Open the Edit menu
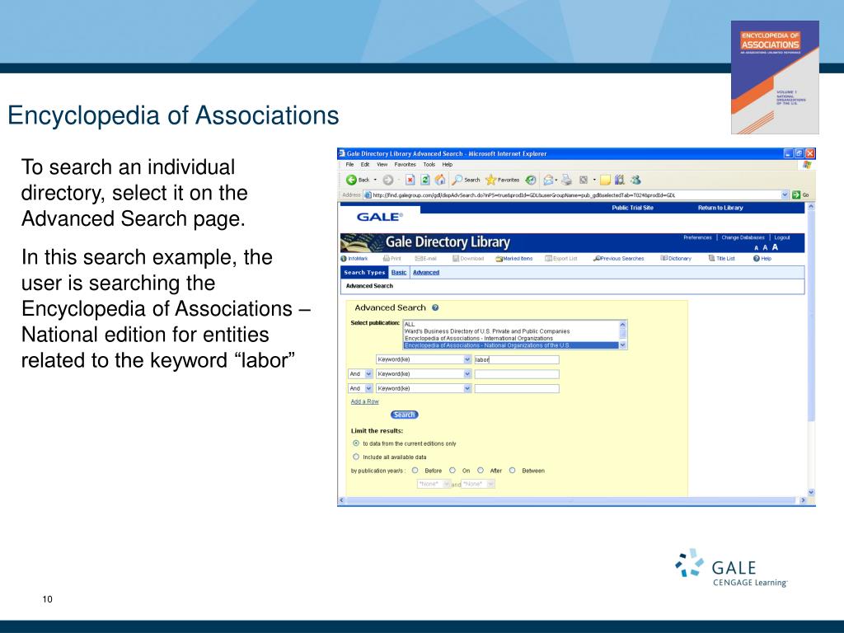This screenshot has width=844, height=633. click(365, 165)
